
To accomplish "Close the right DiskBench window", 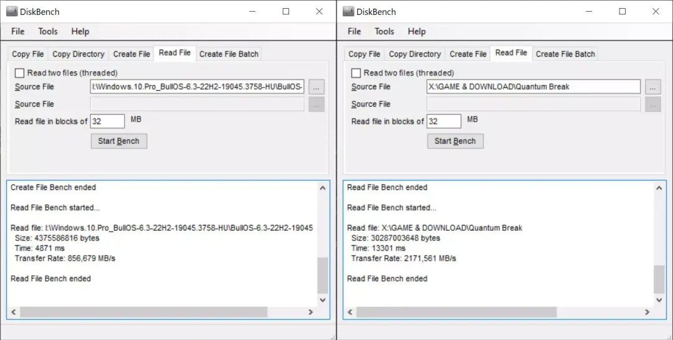I will click(656, 12).
